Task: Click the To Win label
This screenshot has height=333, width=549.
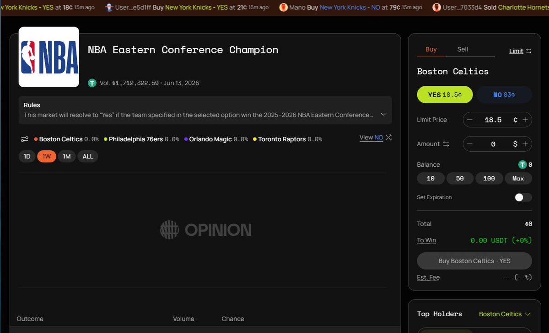Action: [x=426, y=240]
